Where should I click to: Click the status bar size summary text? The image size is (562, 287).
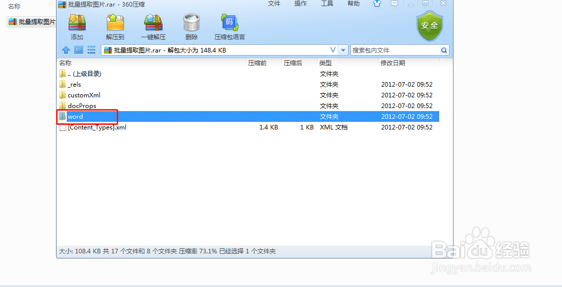click(167, 251)
